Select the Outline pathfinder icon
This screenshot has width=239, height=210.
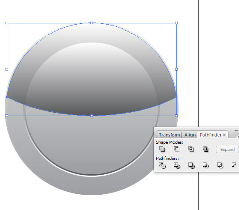(220, 165)
